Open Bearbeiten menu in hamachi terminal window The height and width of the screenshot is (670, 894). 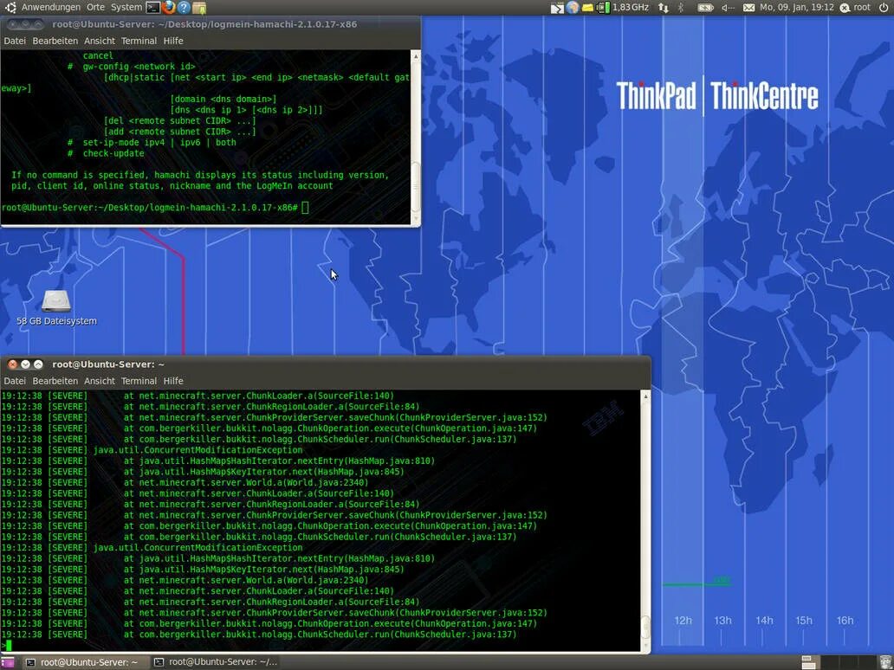(x=55, y=41)
